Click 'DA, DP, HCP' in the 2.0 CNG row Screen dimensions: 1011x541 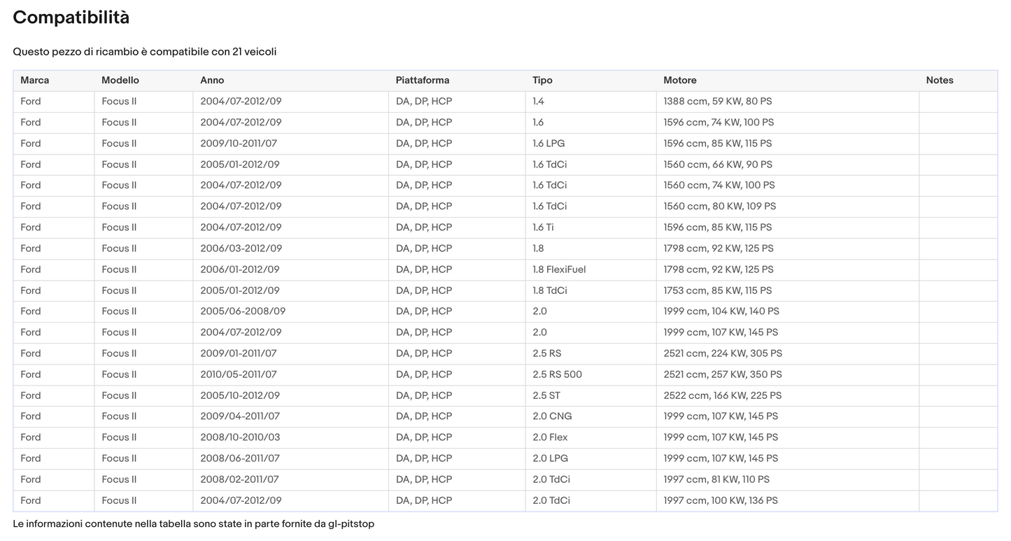click(424, 416)
